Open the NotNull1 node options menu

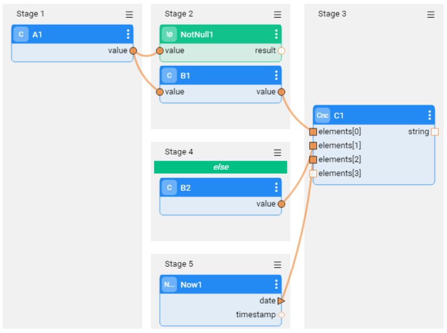point(276,34)
